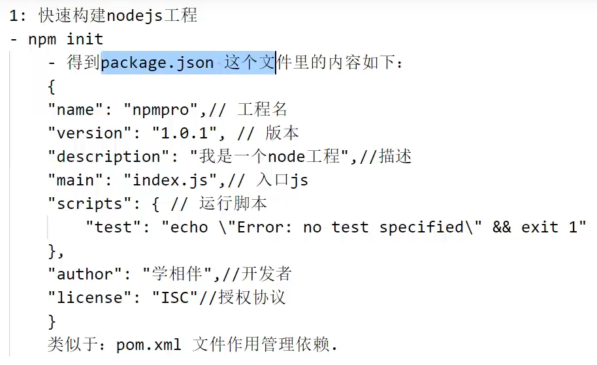The width and height of the screenshot is (597, 365).
Task: Click the "1.0.1" version value
Action: click(x=184, y=133)
